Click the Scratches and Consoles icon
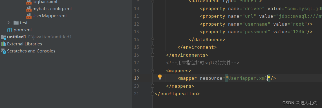 3,51
